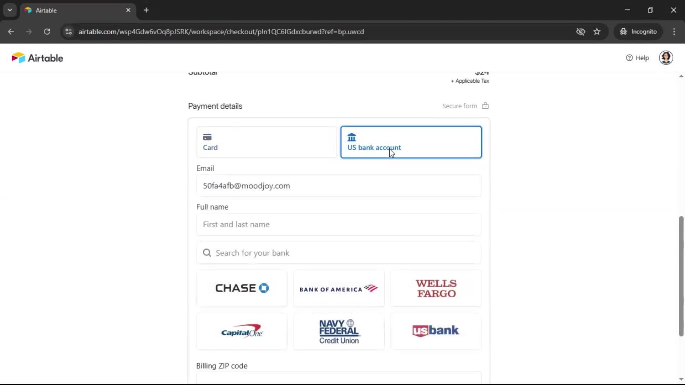Click the 'Secure form' text

pos(460,106)
